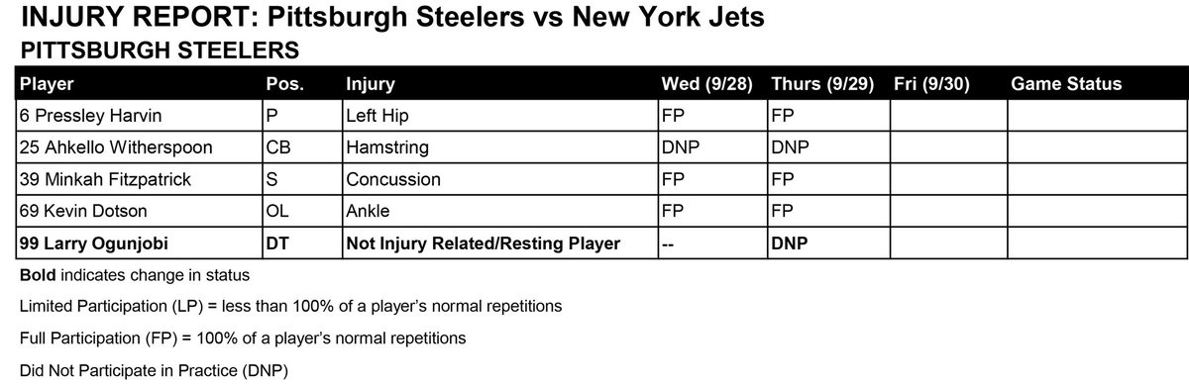Viewport: 1189px width, 385px height.
Task: Click the Not Injury Related/Resting Player cell
Action: click(499, 241)
